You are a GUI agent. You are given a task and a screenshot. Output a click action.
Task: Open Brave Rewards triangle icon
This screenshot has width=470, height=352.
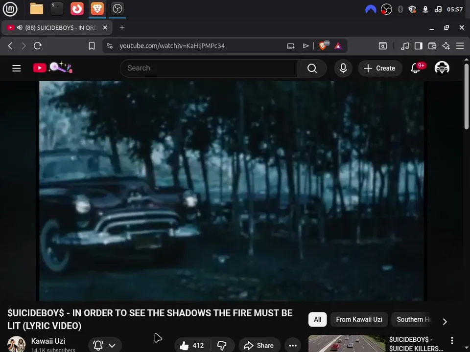[338, 46]
